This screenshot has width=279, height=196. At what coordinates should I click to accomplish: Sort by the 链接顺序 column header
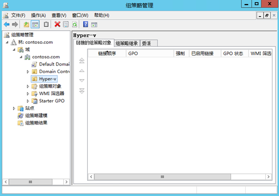coord(107,53)
